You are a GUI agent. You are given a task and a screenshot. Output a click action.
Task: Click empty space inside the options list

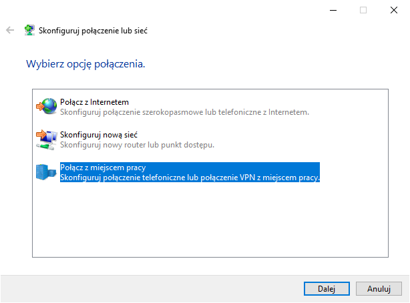[x=210, y=220]
